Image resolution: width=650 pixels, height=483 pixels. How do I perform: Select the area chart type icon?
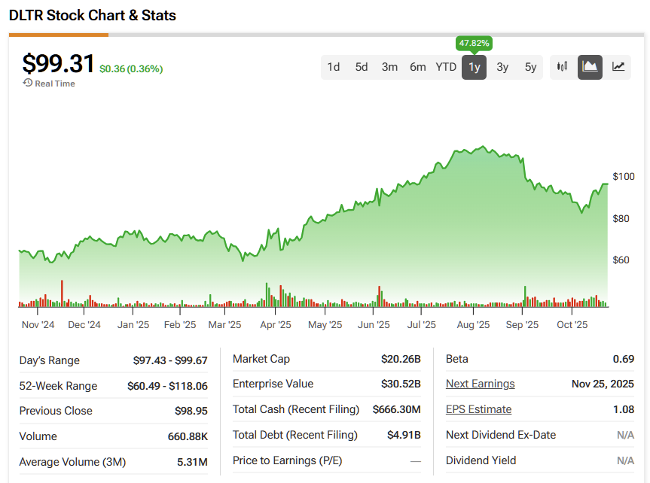coord(590,67)
